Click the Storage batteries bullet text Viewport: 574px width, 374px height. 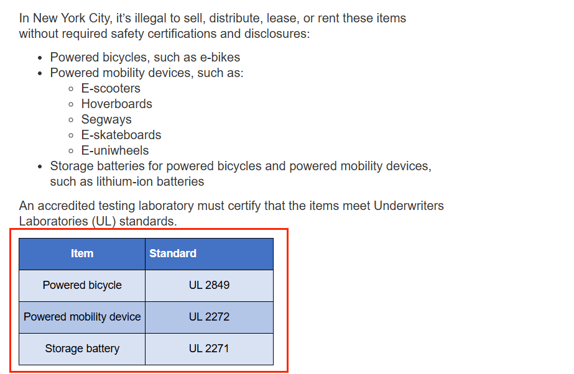click(241, 166)
